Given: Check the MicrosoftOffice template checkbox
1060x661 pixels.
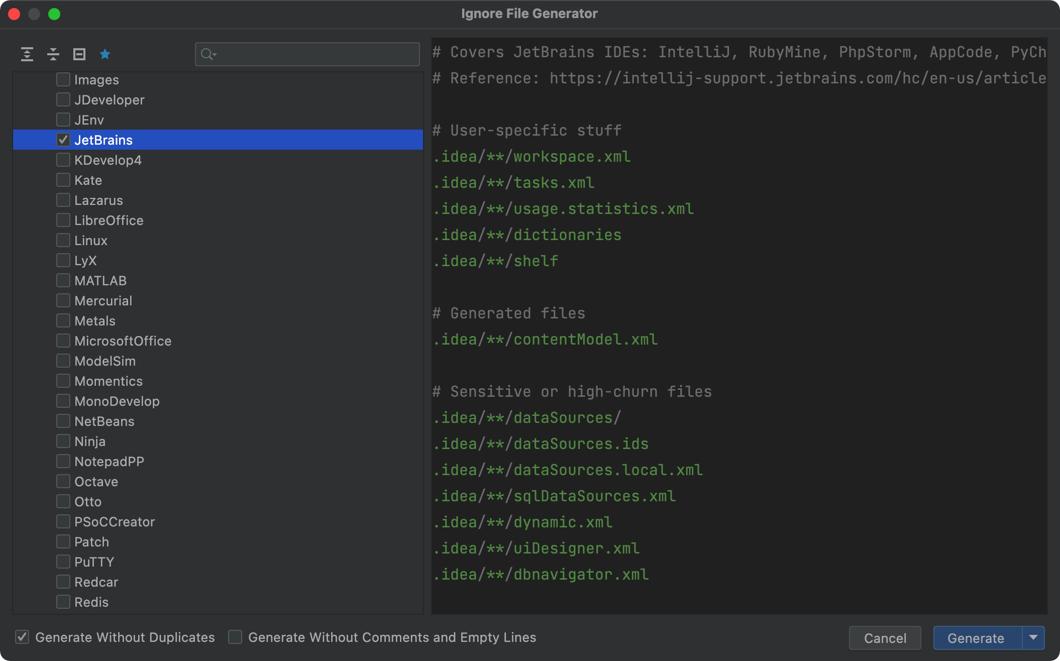Looking at the screenshot, I should (63, 341).
